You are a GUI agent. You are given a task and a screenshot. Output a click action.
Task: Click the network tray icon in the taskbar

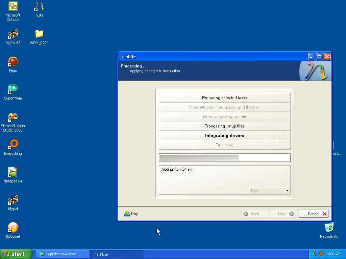click(315, 254)
